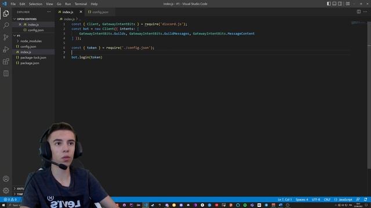This screenshot has width=371, height=208.
Task: Open the Extensions view
Action: coord(6,61)
